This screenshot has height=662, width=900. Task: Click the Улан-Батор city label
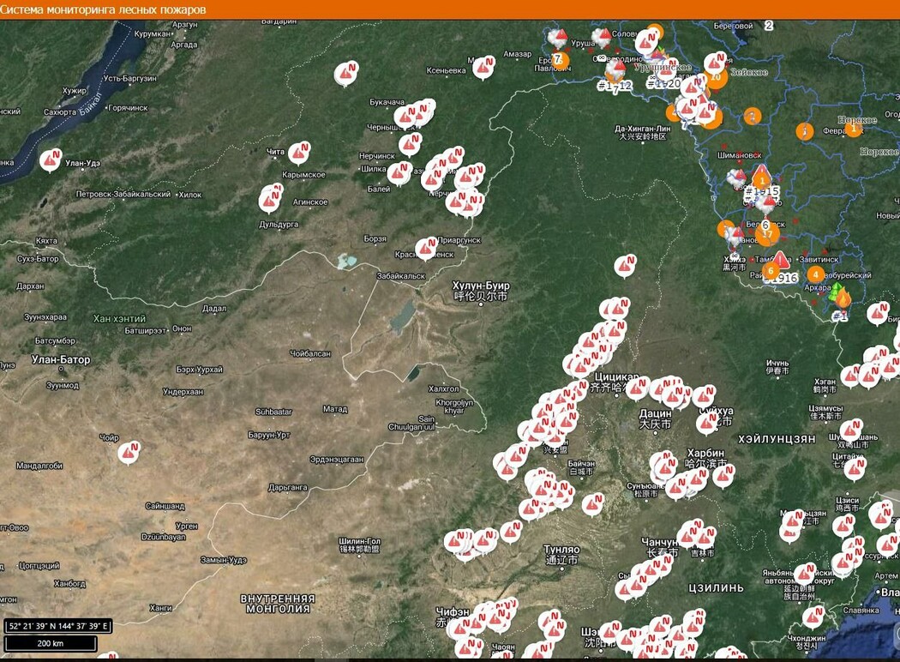(61, 359)
